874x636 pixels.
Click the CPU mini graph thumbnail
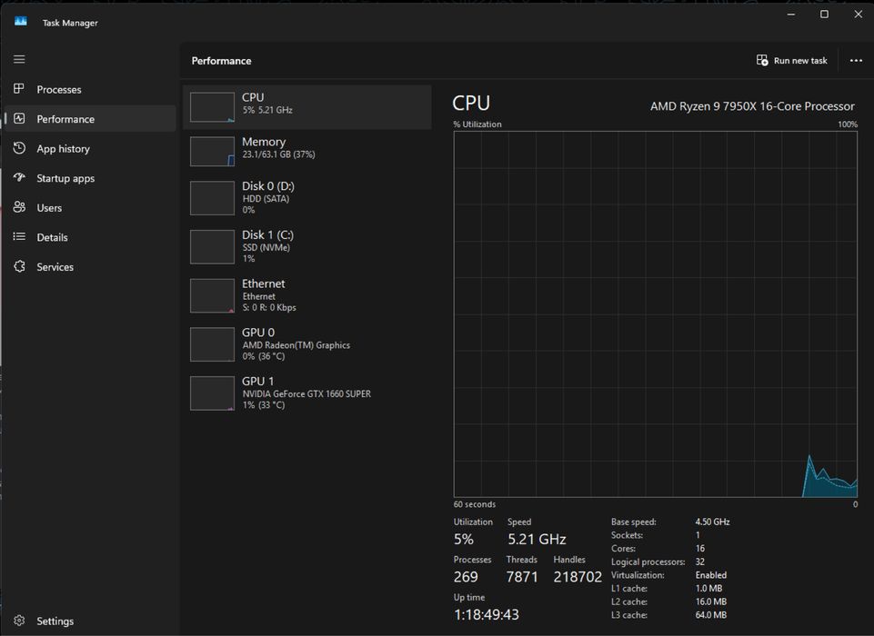point(212,107)
